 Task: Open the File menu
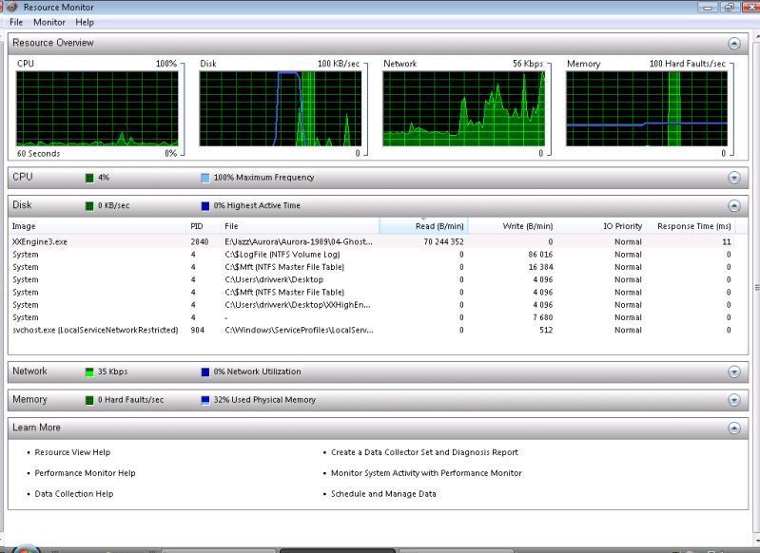(x=16, y=22)
